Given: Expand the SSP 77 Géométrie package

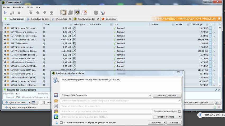Looking at the screenshot, I should 4,43.
